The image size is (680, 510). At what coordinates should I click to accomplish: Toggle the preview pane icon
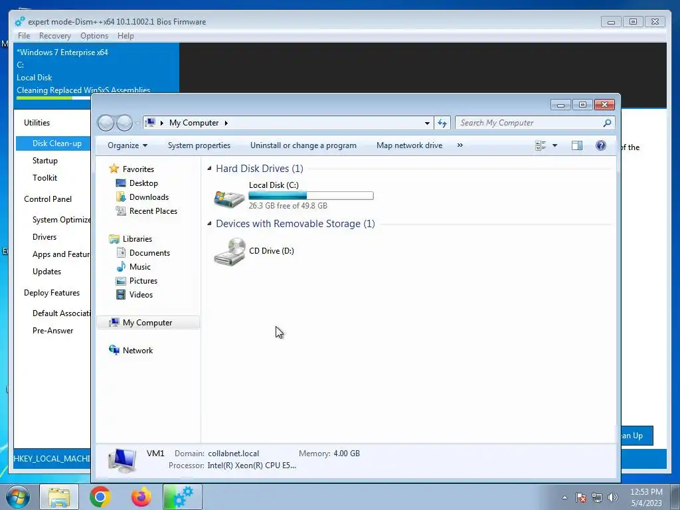pos(577,145)
